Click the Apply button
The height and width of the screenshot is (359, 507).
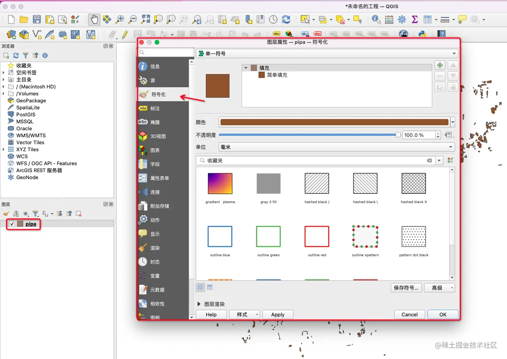point(278,314)
